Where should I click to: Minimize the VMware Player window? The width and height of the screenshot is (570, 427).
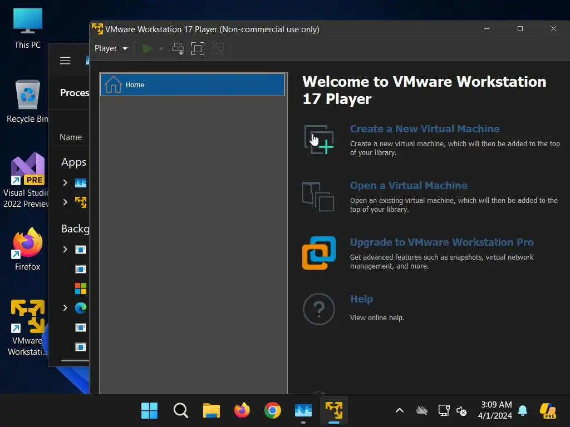(487, 29)
